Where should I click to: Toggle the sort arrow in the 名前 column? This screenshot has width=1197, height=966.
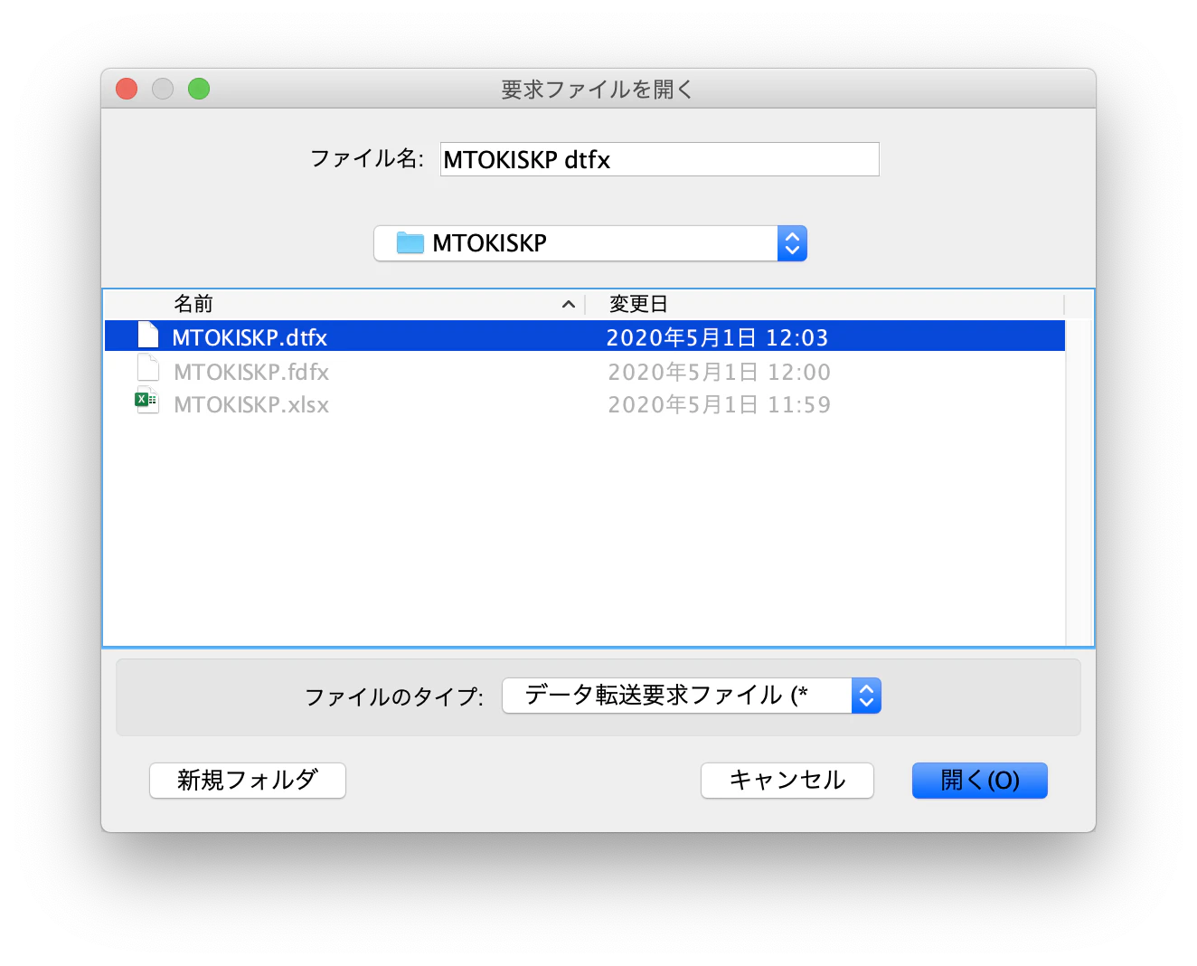(x=569, y=304)
